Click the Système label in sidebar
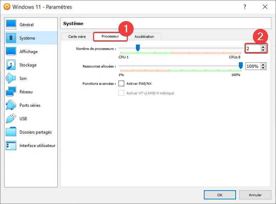 point(27,38)
